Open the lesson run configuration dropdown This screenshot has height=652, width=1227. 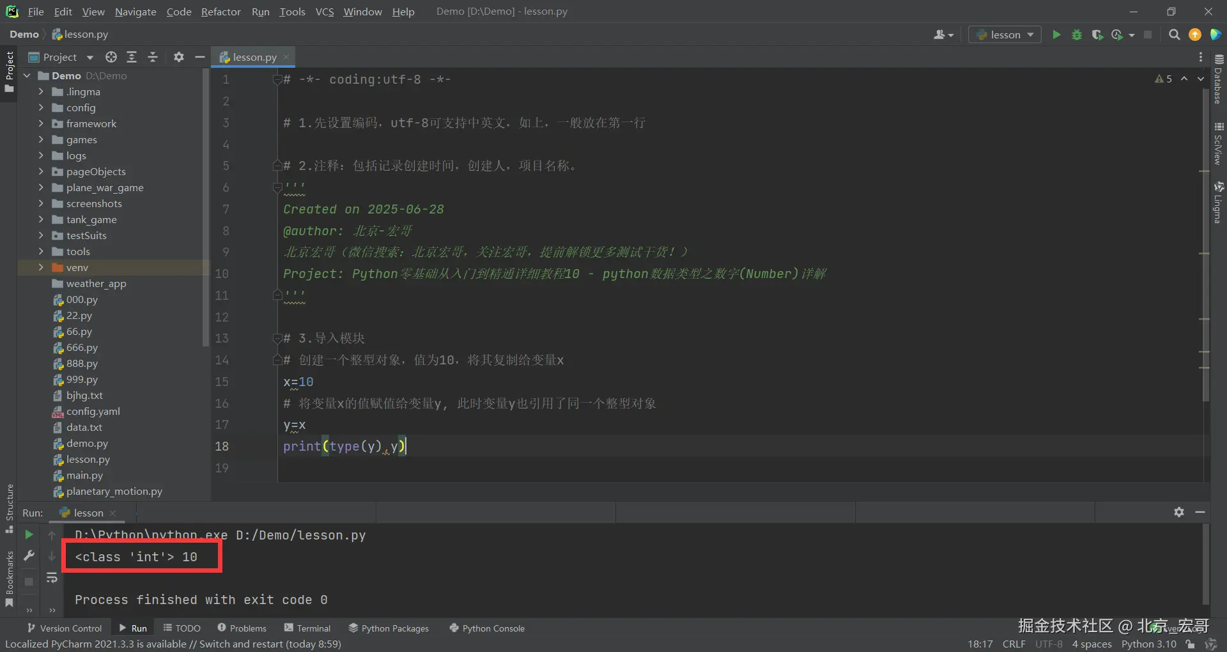(x=1005, y=35)
